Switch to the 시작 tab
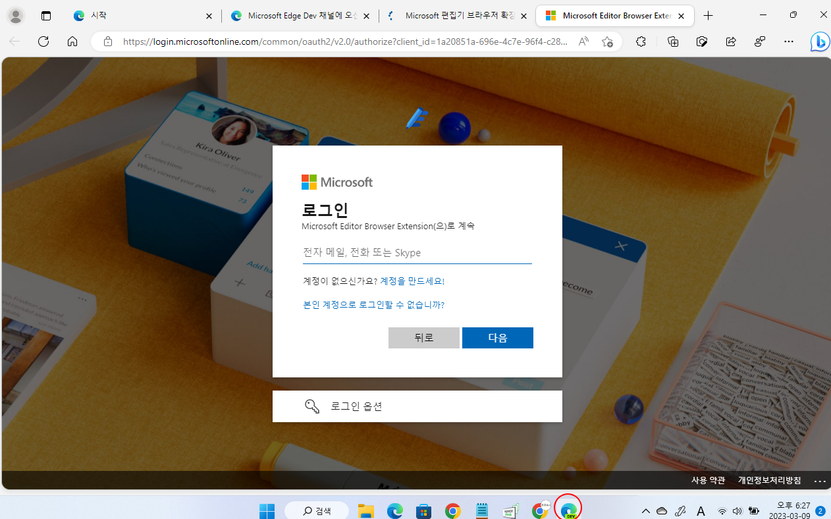The image size is (831, 519). pos(142,16)
